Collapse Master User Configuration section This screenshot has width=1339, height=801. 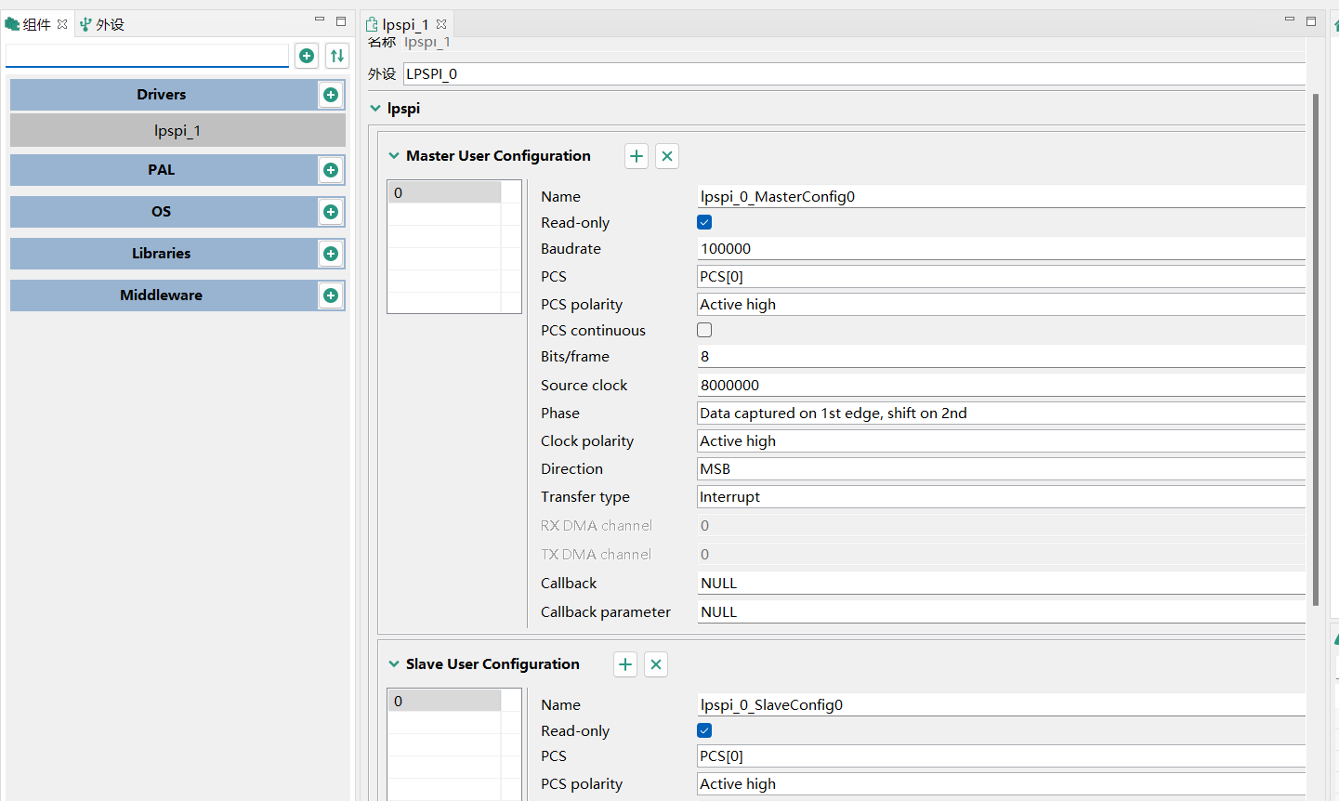tap(394, 156)
